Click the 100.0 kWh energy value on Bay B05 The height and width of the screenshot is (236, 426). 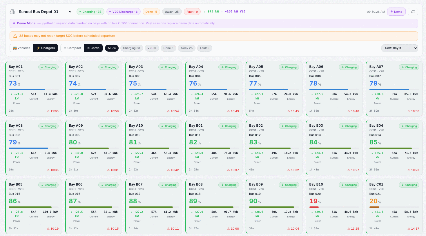click(50, 212)
